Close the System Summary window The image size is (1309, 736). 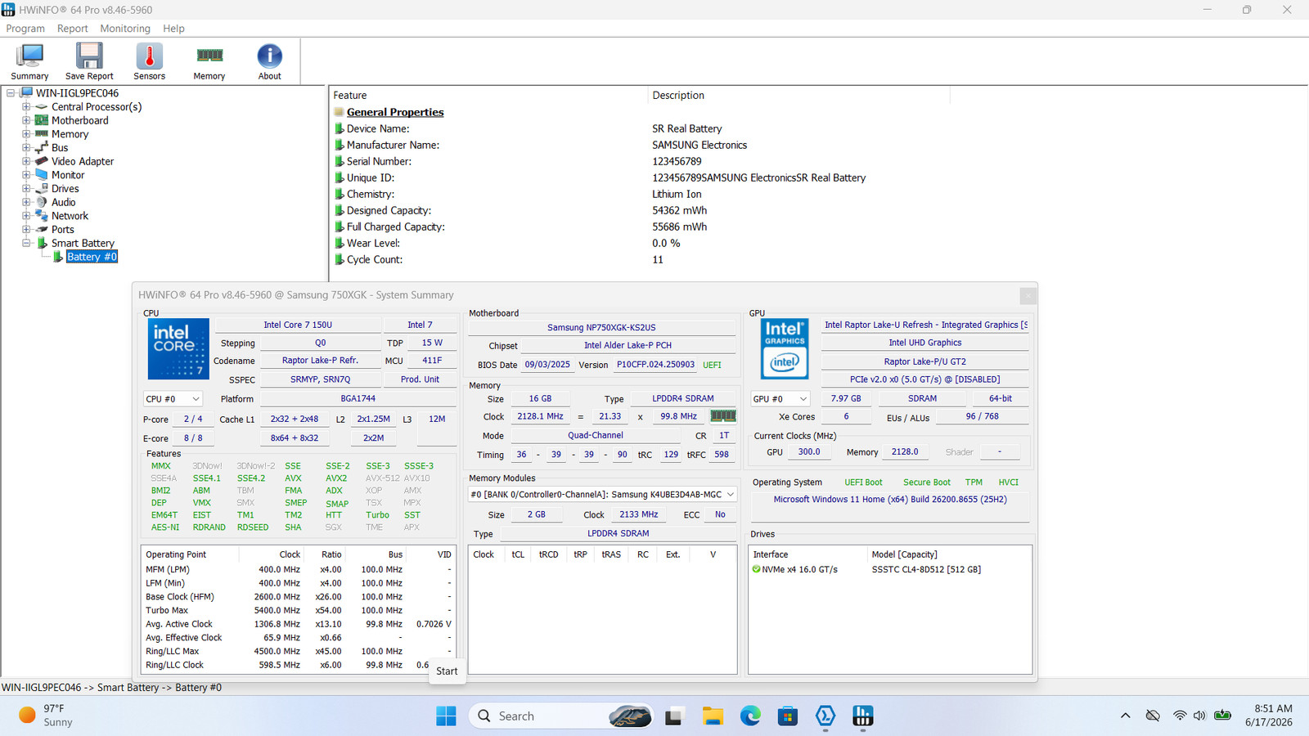1028,296
